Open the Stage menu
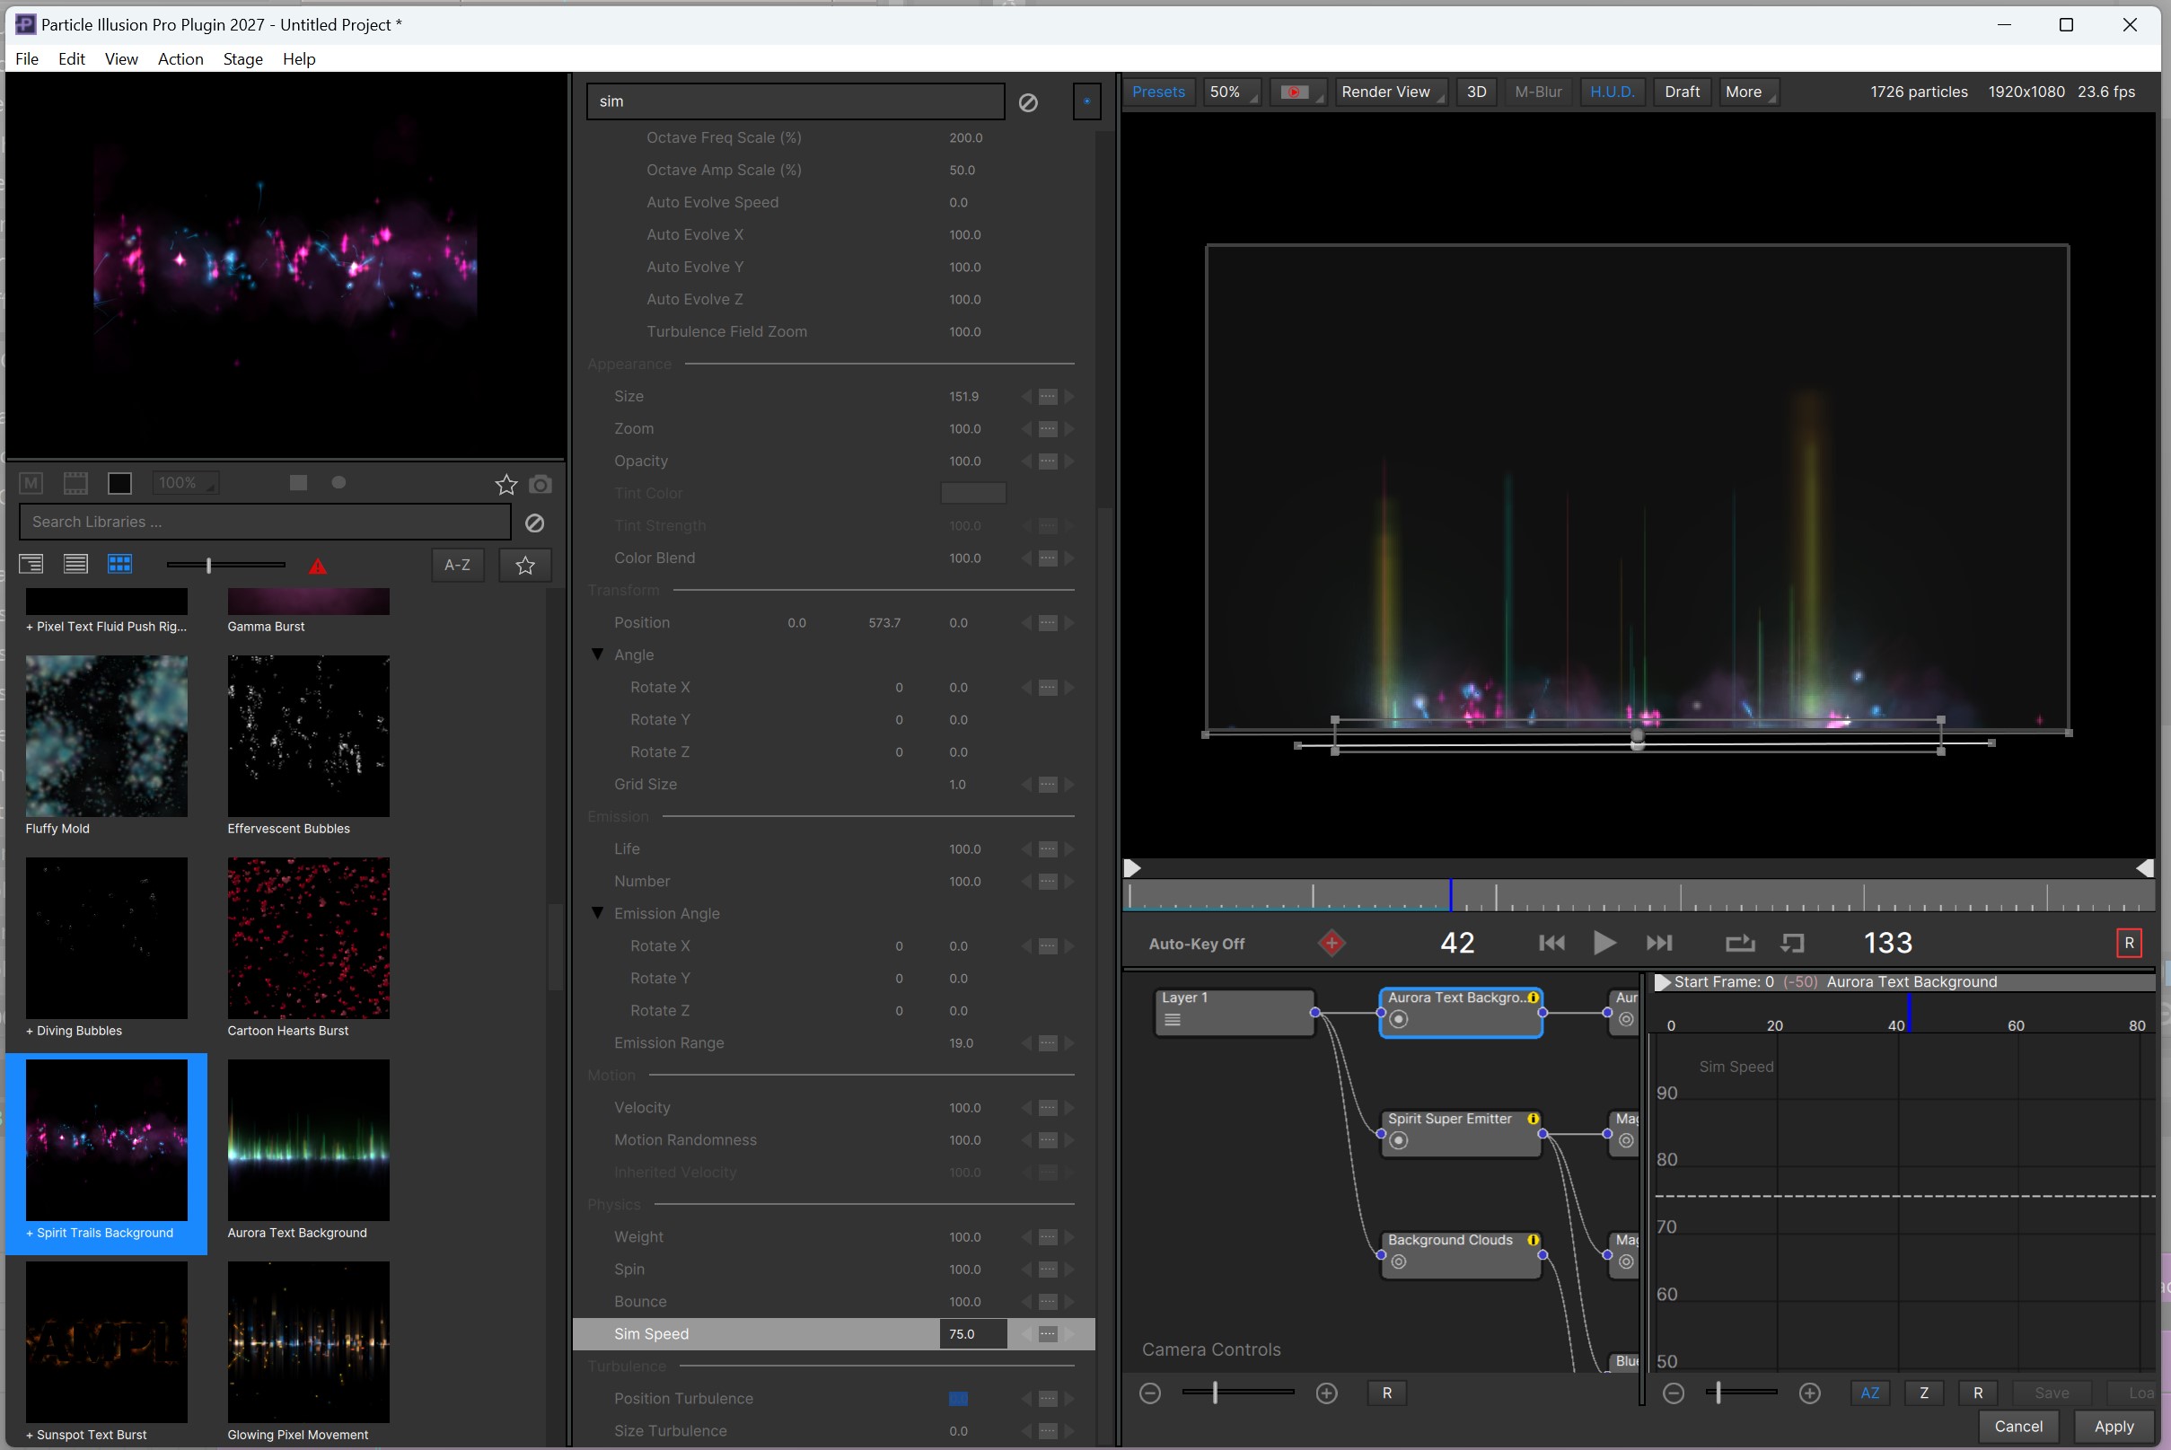This screenshot has width=2171, height=1450. tap(243, 59)
